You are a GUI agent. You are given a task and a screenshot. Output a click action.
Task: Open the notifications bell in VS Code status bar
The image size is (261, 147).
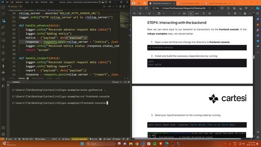pyautogui.click(x=128, y=139)
